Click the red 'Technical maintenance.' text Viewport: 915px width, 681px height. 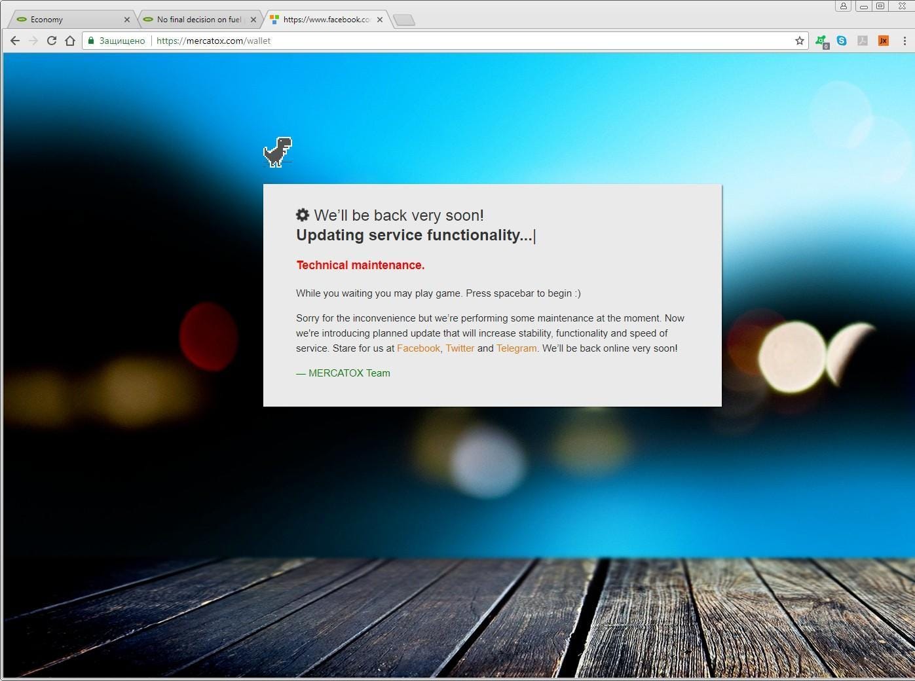click(360, 265)
